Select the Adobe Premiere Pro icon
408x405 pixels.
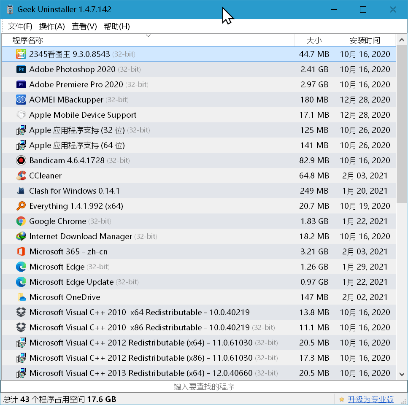click(21, 84)
